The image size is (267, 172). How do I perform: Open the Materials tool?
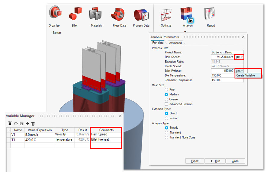(x=96, y=14)
